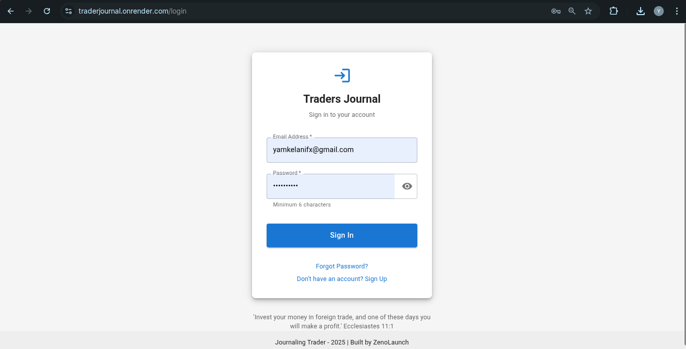
Task: Click the blue login arrow icon
Action: tap(342, 76)
